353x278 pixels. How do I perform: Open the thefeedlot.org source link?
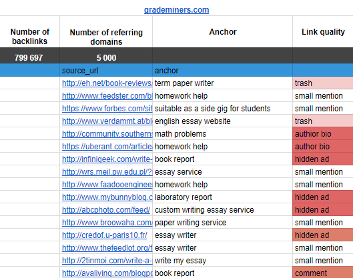click(107, 248)
